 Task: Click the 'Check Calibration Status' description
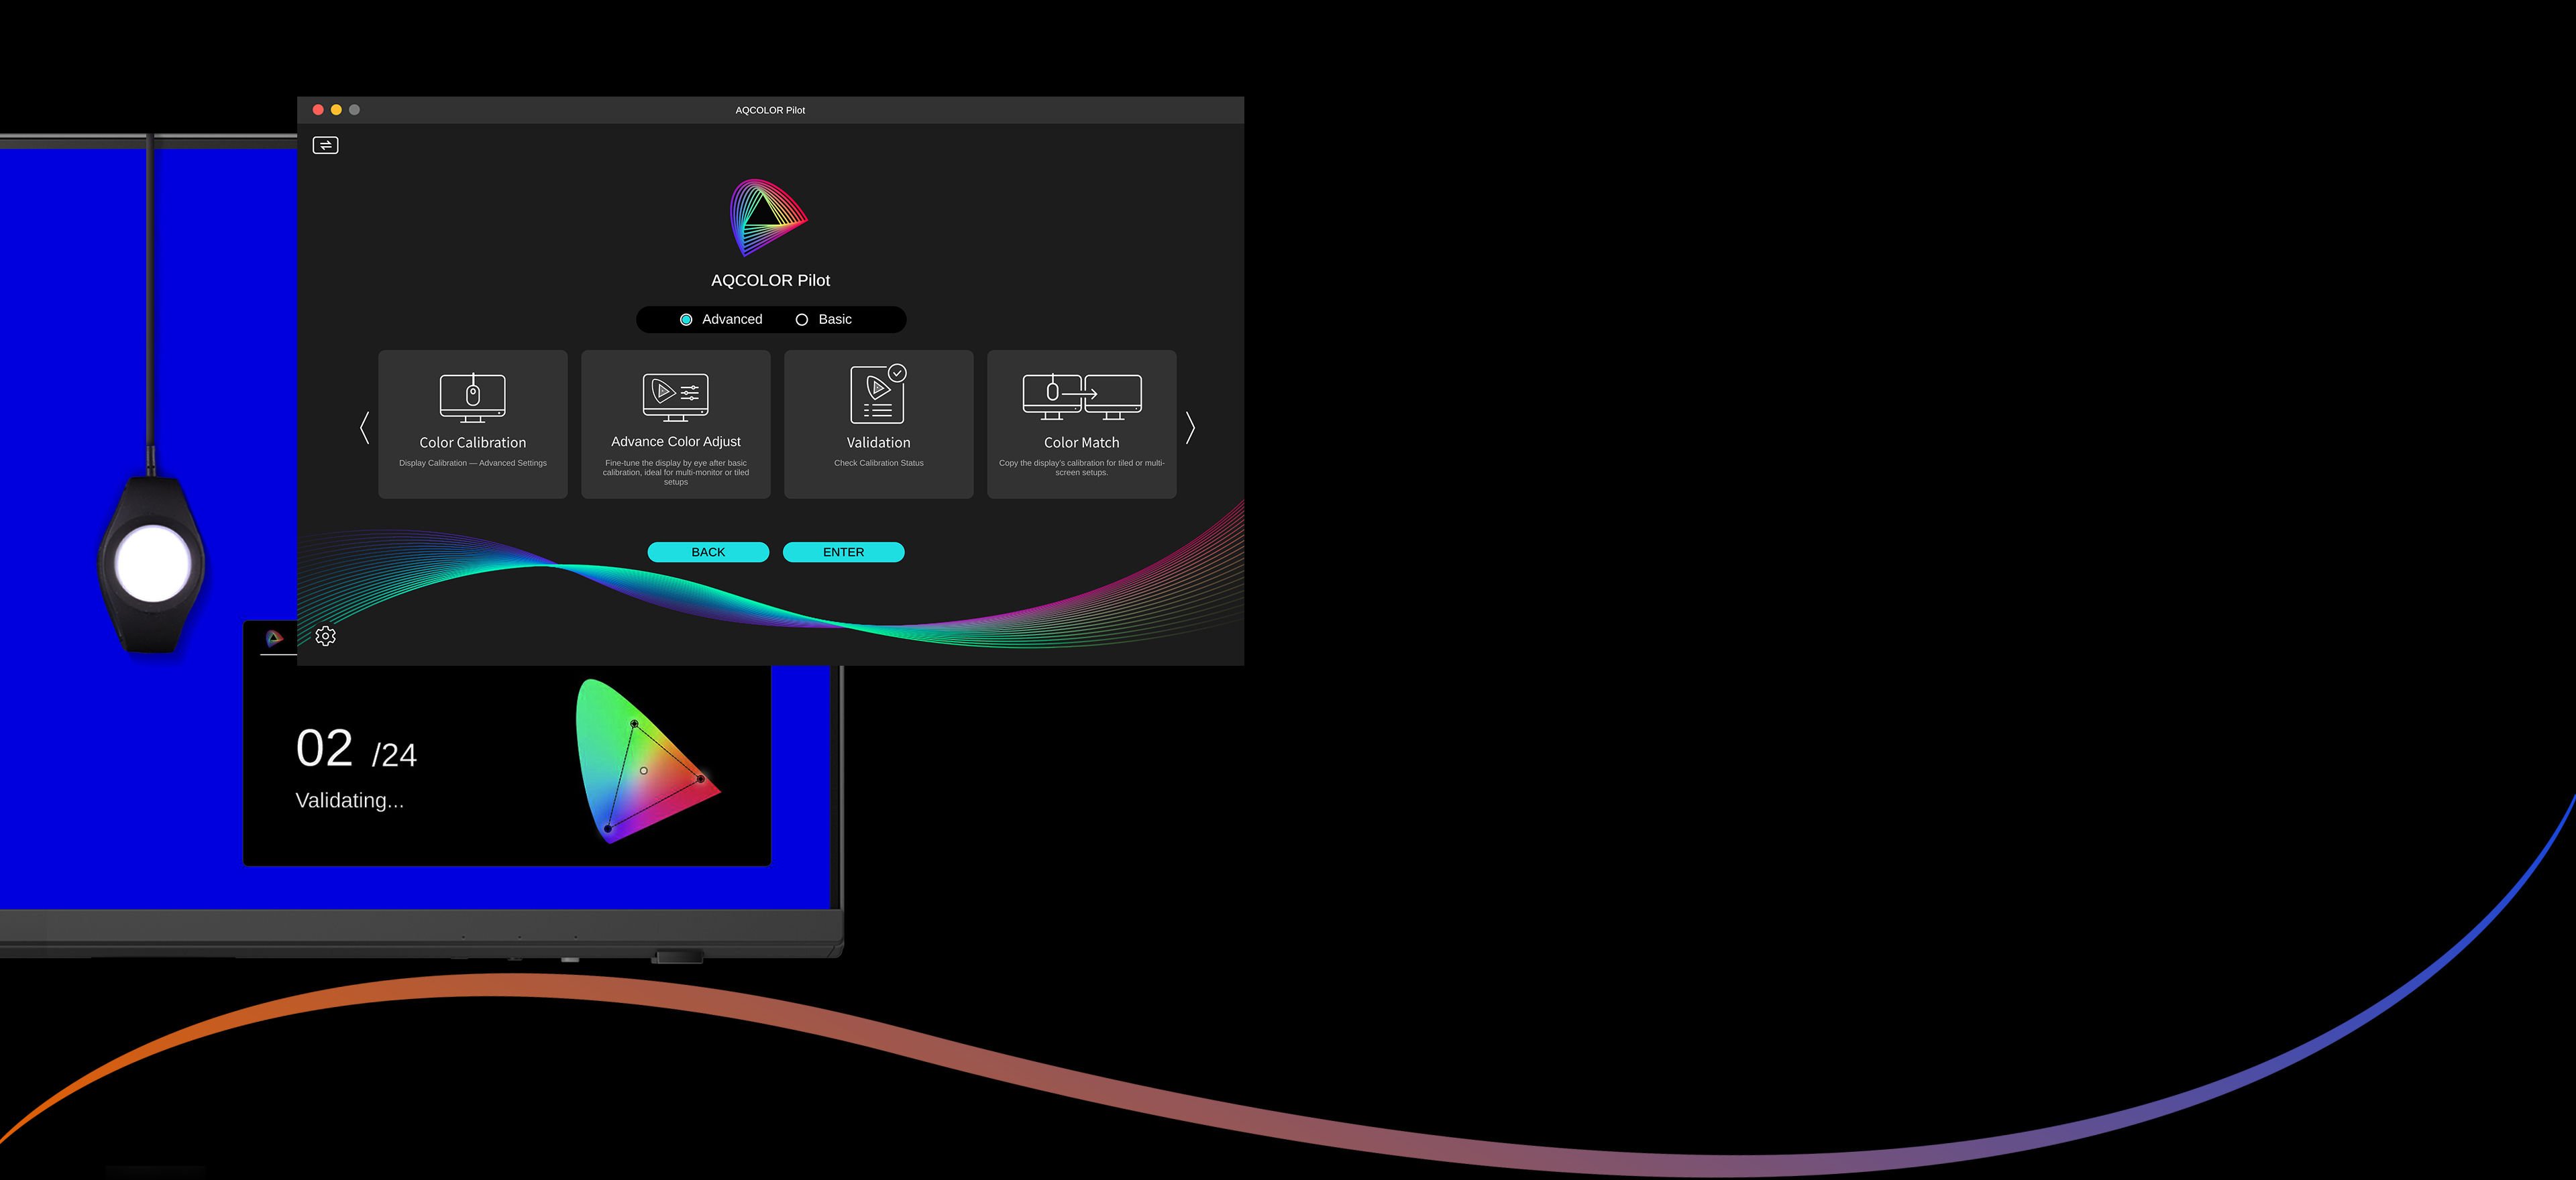coord(879,463)
